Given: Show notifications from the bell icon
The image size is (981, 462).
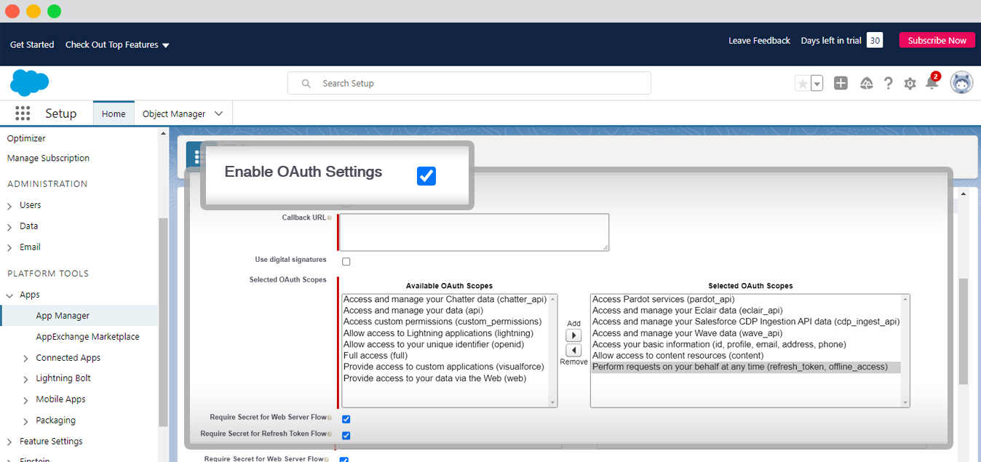Looking at the screenshot, I should point(932,83).
